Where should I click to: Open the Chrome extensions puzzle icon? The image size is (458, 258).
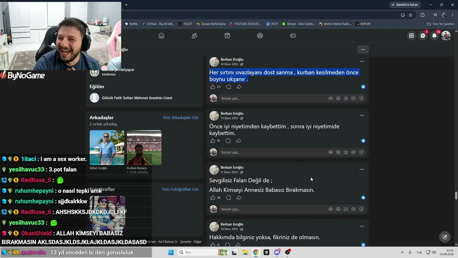(423, 15)
